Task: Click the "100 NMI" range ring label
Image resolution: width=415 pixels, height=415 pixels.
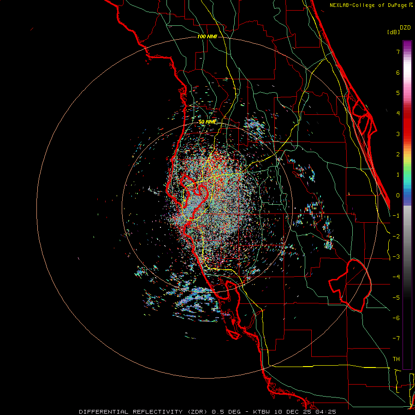Action: click(207, 36)
